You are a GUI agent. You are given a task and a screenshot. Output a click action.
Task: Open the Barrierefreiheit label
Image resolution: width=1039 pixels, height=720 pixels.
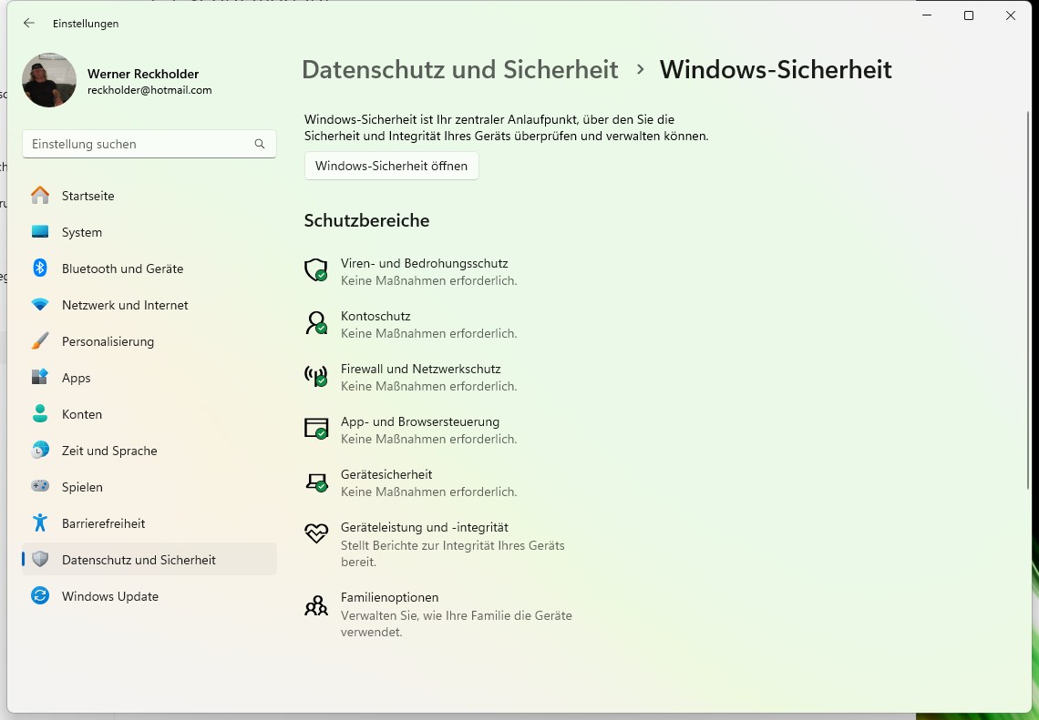(103, 523)
